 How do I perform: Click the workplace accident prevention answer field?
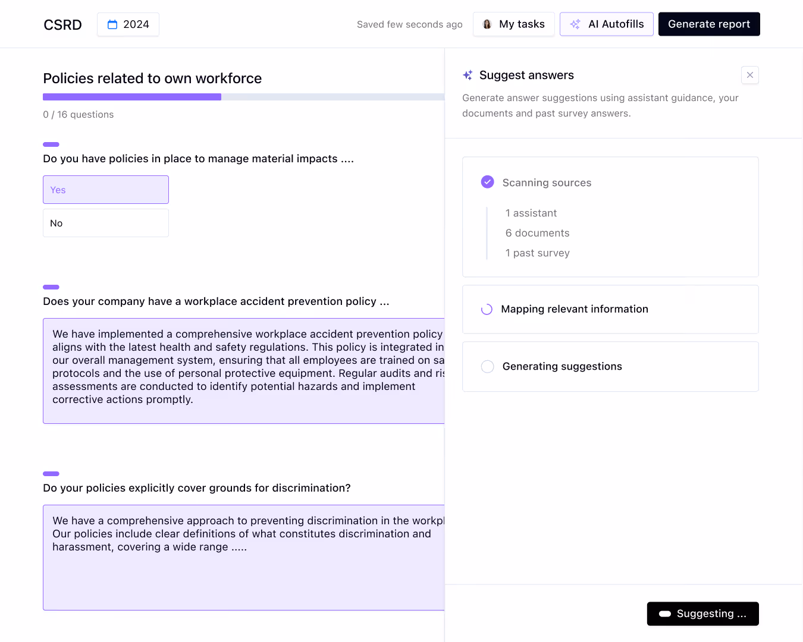[x=244, y=371]
